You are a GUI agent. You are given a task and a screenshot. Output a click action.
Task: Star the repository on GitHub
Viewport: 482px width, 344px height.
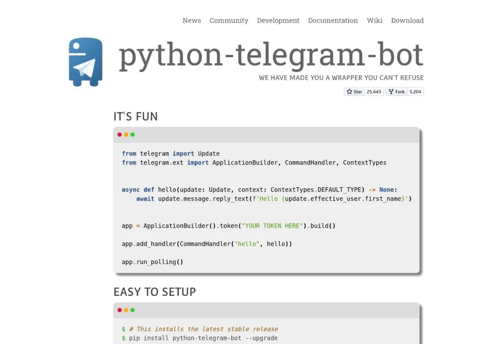tap(354, 91)
